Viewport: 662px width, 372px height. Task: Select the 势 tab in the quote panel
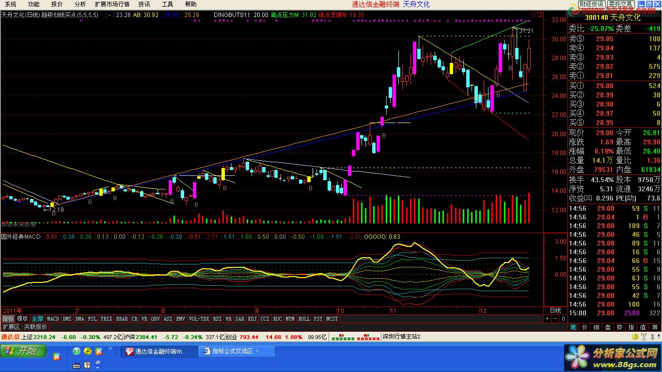(620, 327)
